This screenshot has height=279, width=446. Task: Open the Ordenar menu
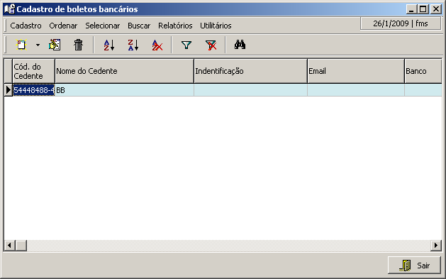63,26
